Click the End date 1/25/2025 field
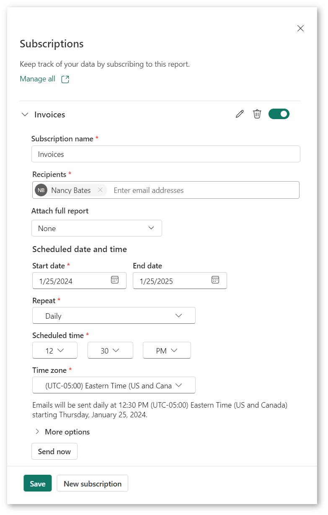The image size is (328, 515). click(180, 281)
